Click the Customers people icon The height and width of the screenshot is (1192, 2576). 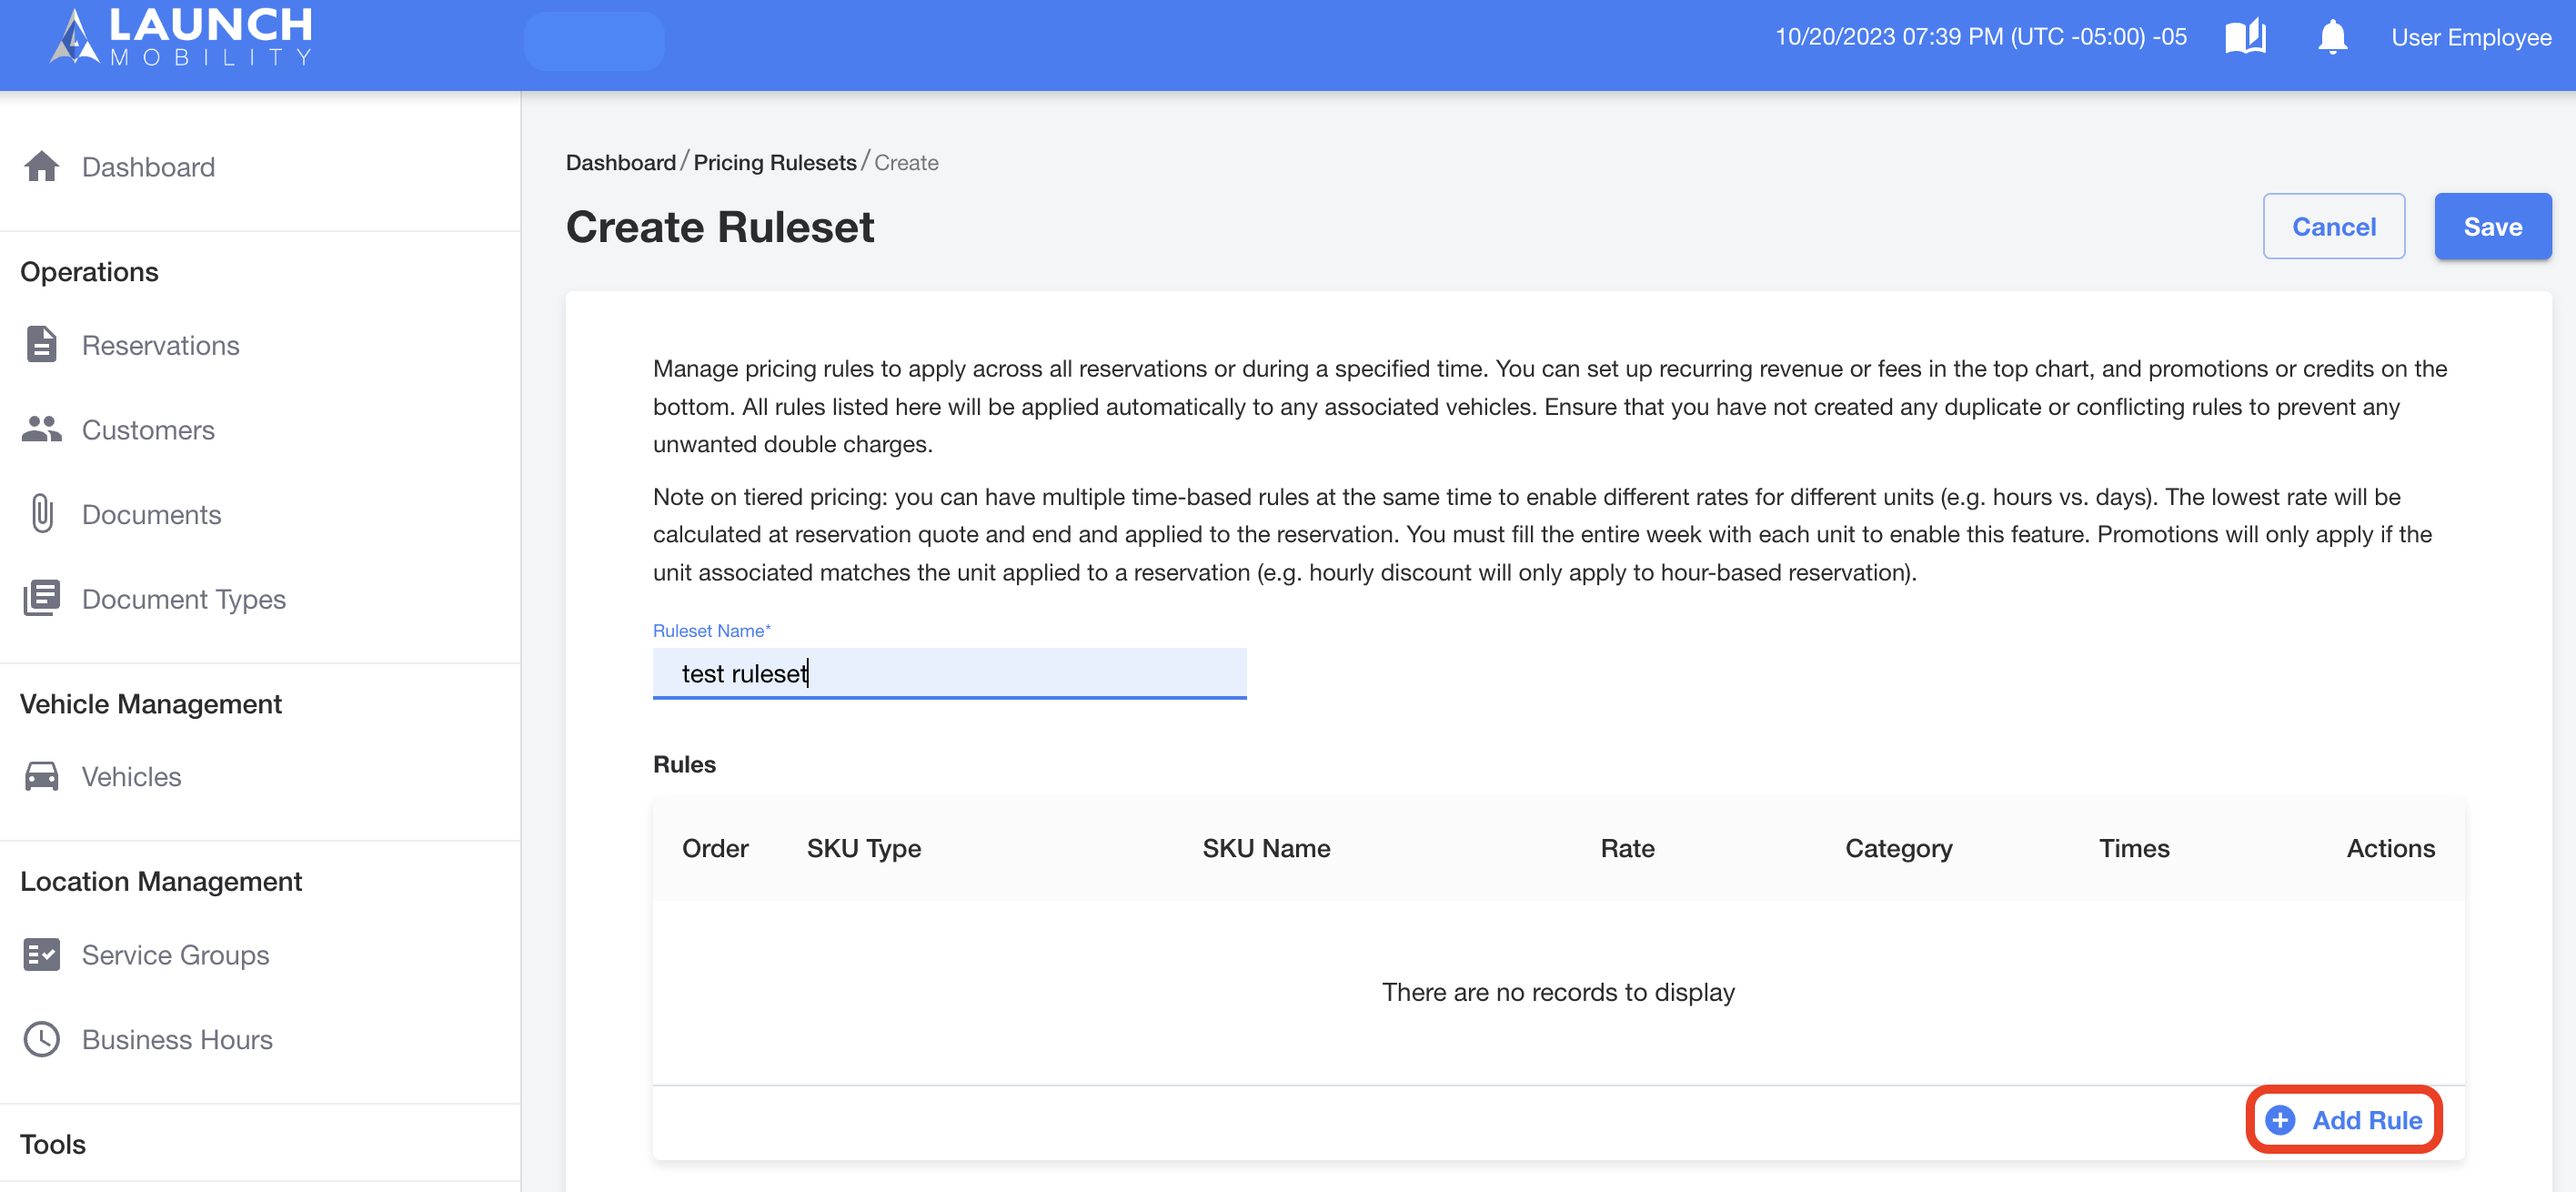41,429
